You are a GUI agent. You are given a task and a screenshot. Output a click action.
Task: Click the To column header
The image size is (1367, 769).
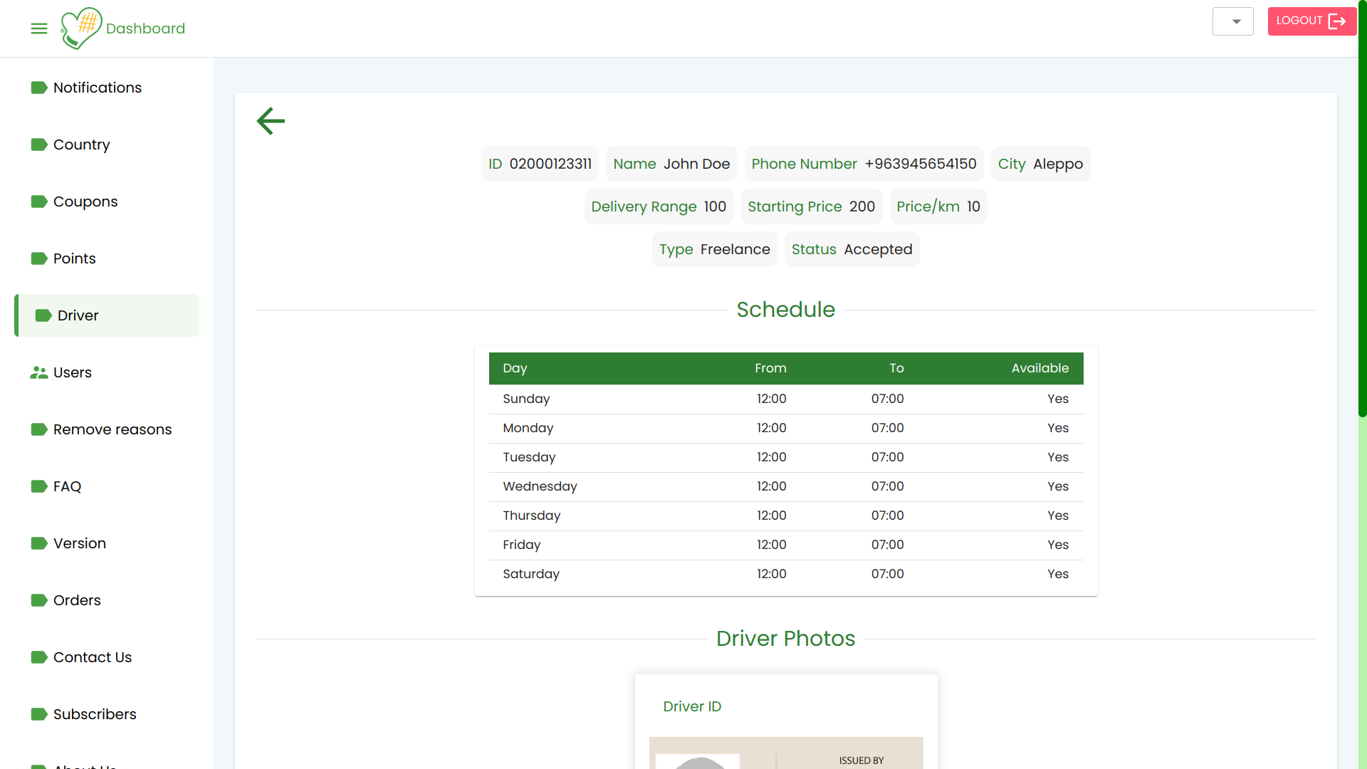click(896, 368)
